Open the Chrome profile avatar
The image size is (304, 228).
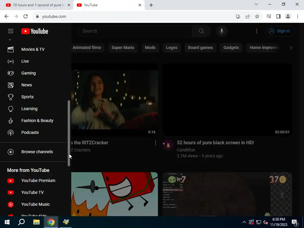tap(288, 17)
